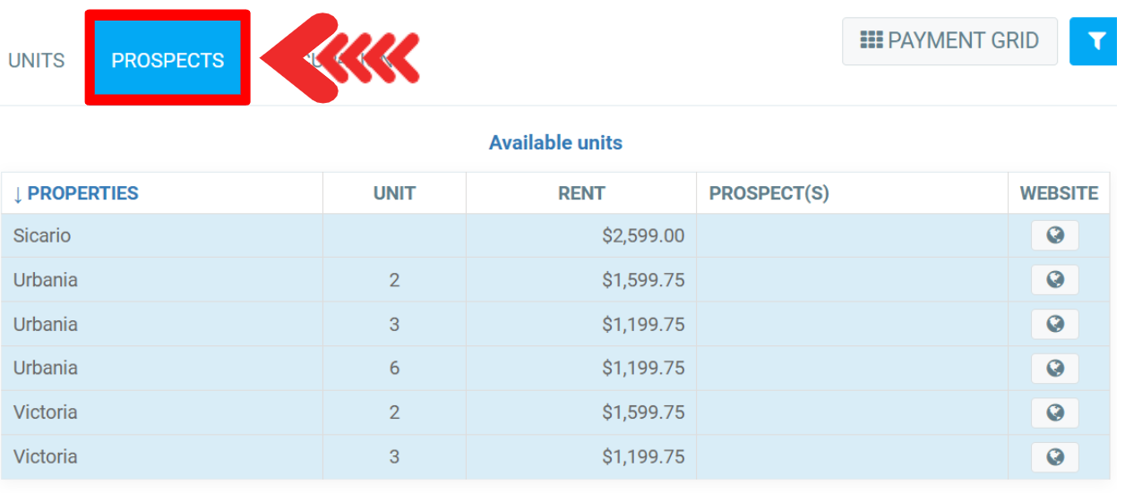The width and height of the screenshot is (1125, 493).
Task: Sort by the PROPERTIES column header
Action: pos(76,193)
